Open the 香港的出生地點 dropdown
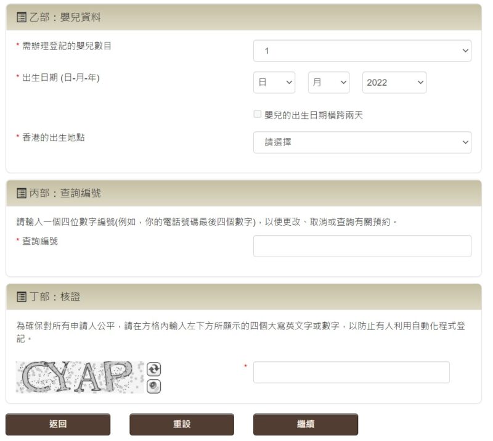The image size is (493, 441). tap(362, 142)
